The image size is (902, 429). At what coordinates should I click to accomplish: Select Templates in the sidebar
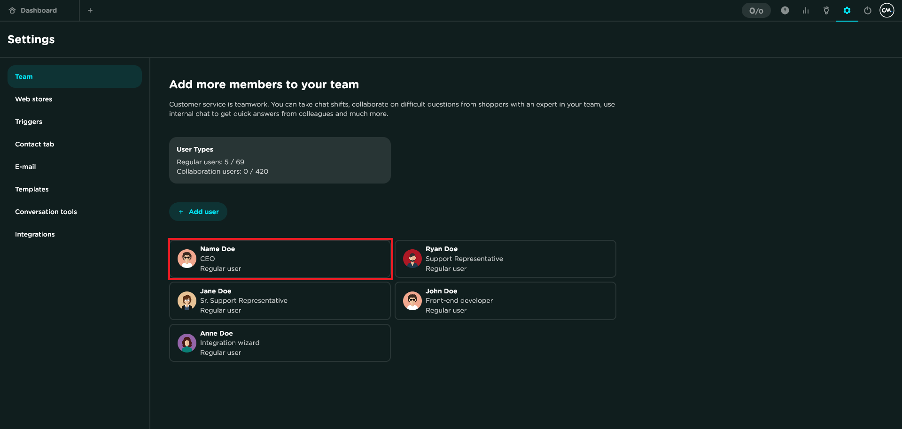tap(32, 189)
